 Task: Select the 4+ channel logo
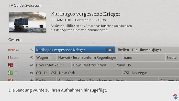10,73
